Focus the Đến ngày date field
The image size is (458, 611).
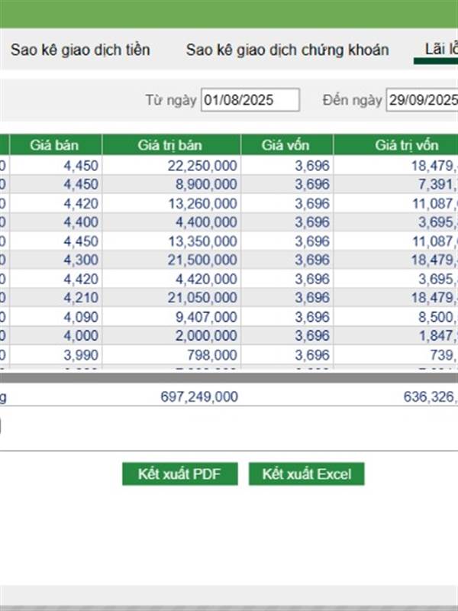(x=421, y=100)
